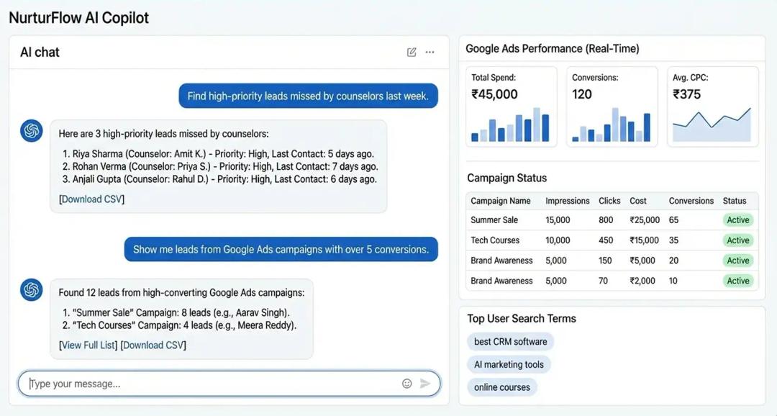Click the Campaign Name column header

501,201
